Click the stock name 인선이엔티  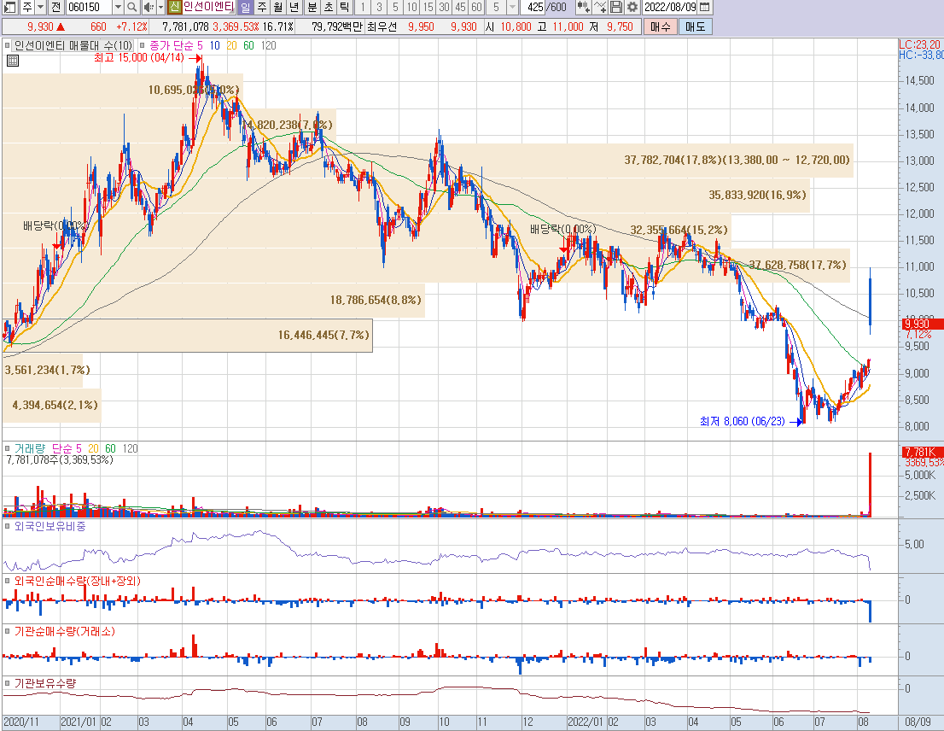(209, 7)
